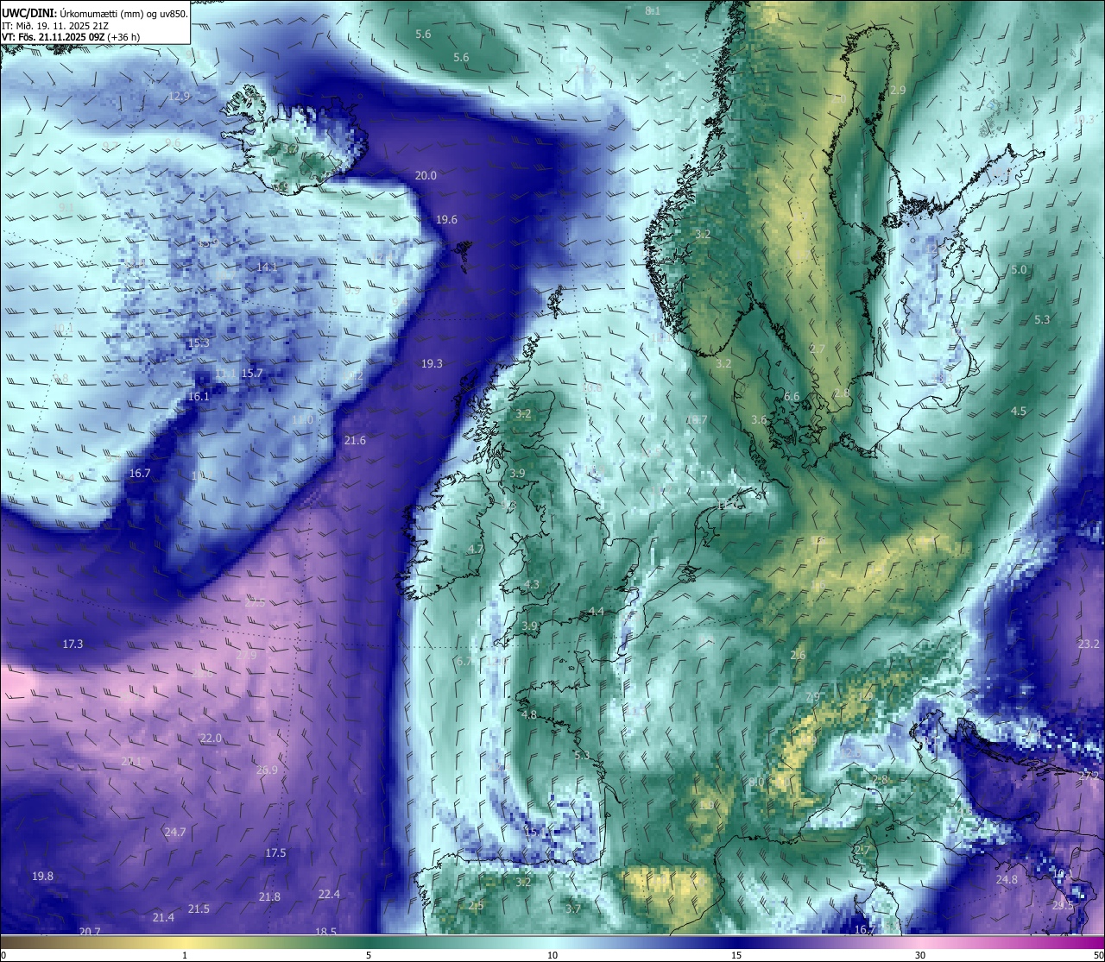1105x962 pixels.
Task: Click the 19.3 value label
Action: [x=432, y=363]
